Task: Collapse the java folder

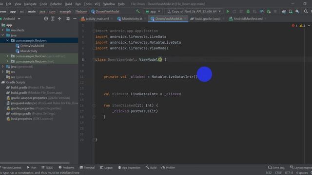Action: [3, 35]
